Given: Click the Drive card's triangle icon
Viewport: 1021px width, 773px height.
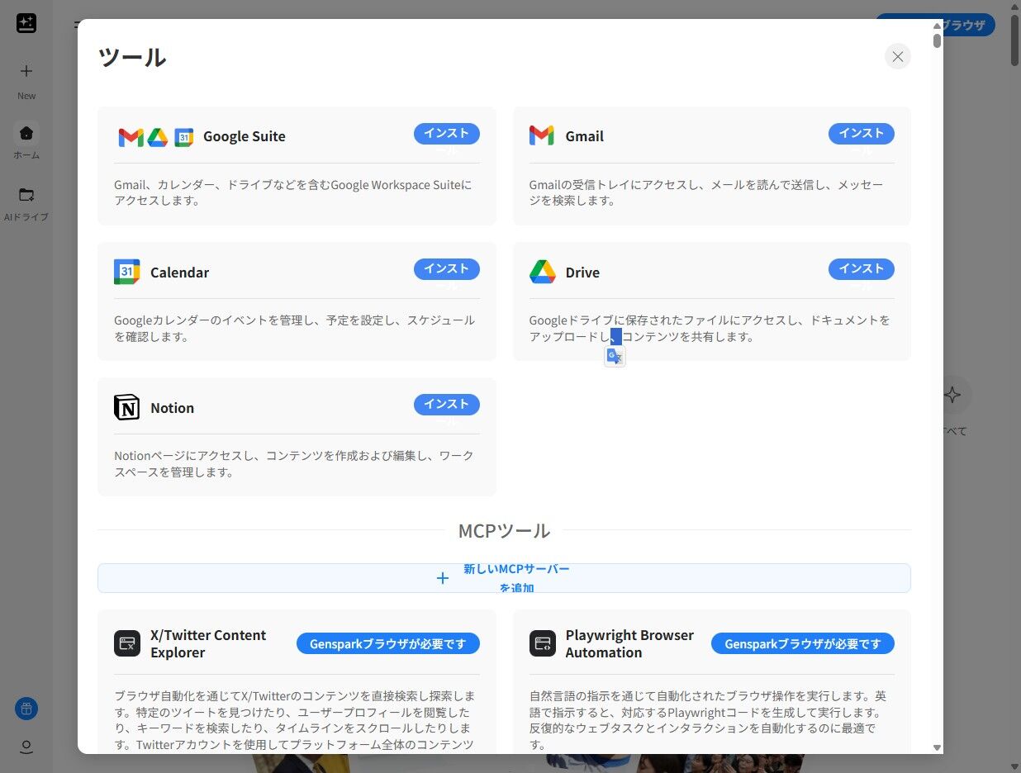Looking at the screenshot, I should [x=542, y=272].
